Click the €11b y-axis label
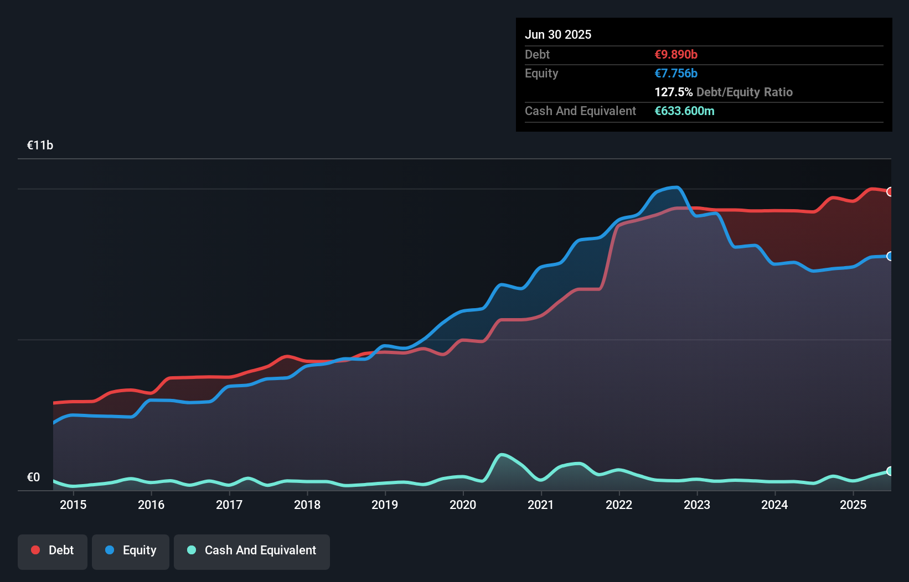Viewport: 909px width, 582px height. click(x=40, y=145)
